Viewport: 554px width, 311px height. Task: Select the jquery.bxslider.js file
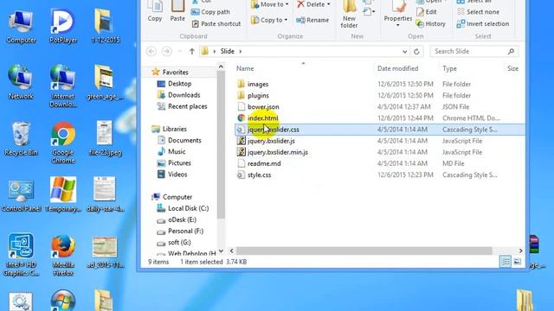point(271,141)
